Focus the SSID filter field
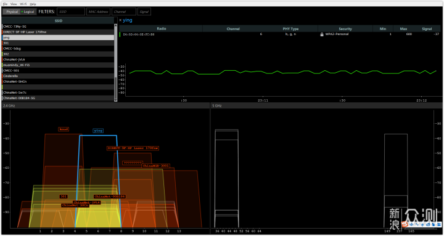Screen dimensions: 444x236 tap(71, 12)
